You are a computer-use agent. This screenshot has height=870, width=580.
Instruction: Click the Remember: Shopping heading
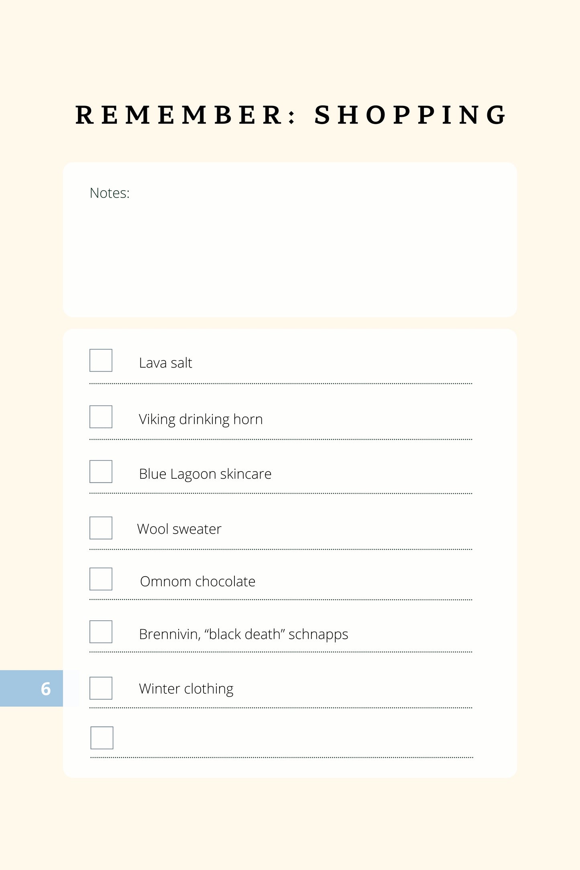coord(291,115)
